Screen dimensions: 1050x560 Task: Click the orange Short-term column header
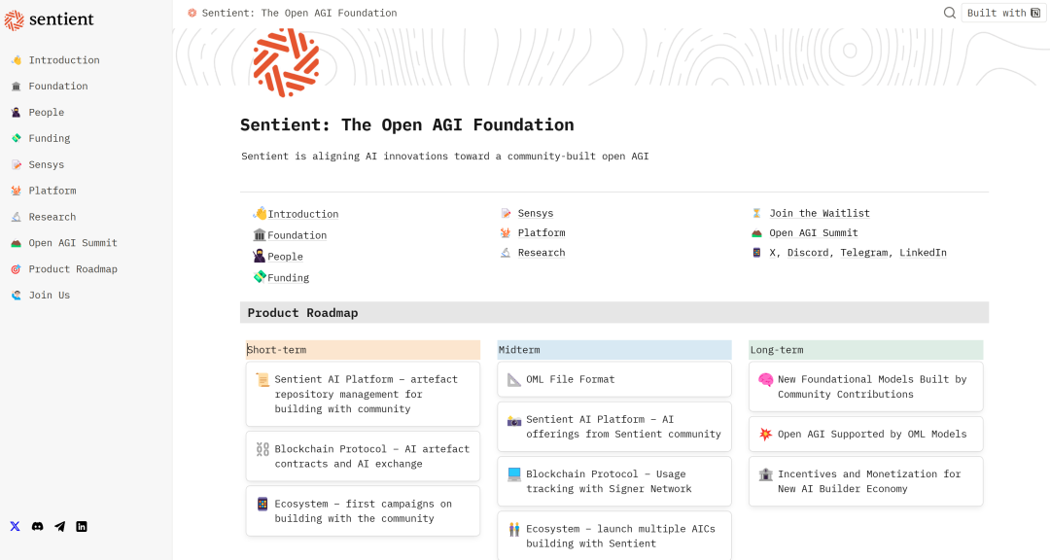pyautogui.click(x=363, y=350)
